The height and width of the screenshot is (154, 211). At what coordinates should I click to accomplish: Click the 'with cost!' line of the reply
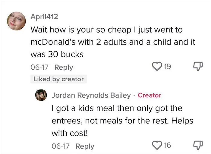70,133
